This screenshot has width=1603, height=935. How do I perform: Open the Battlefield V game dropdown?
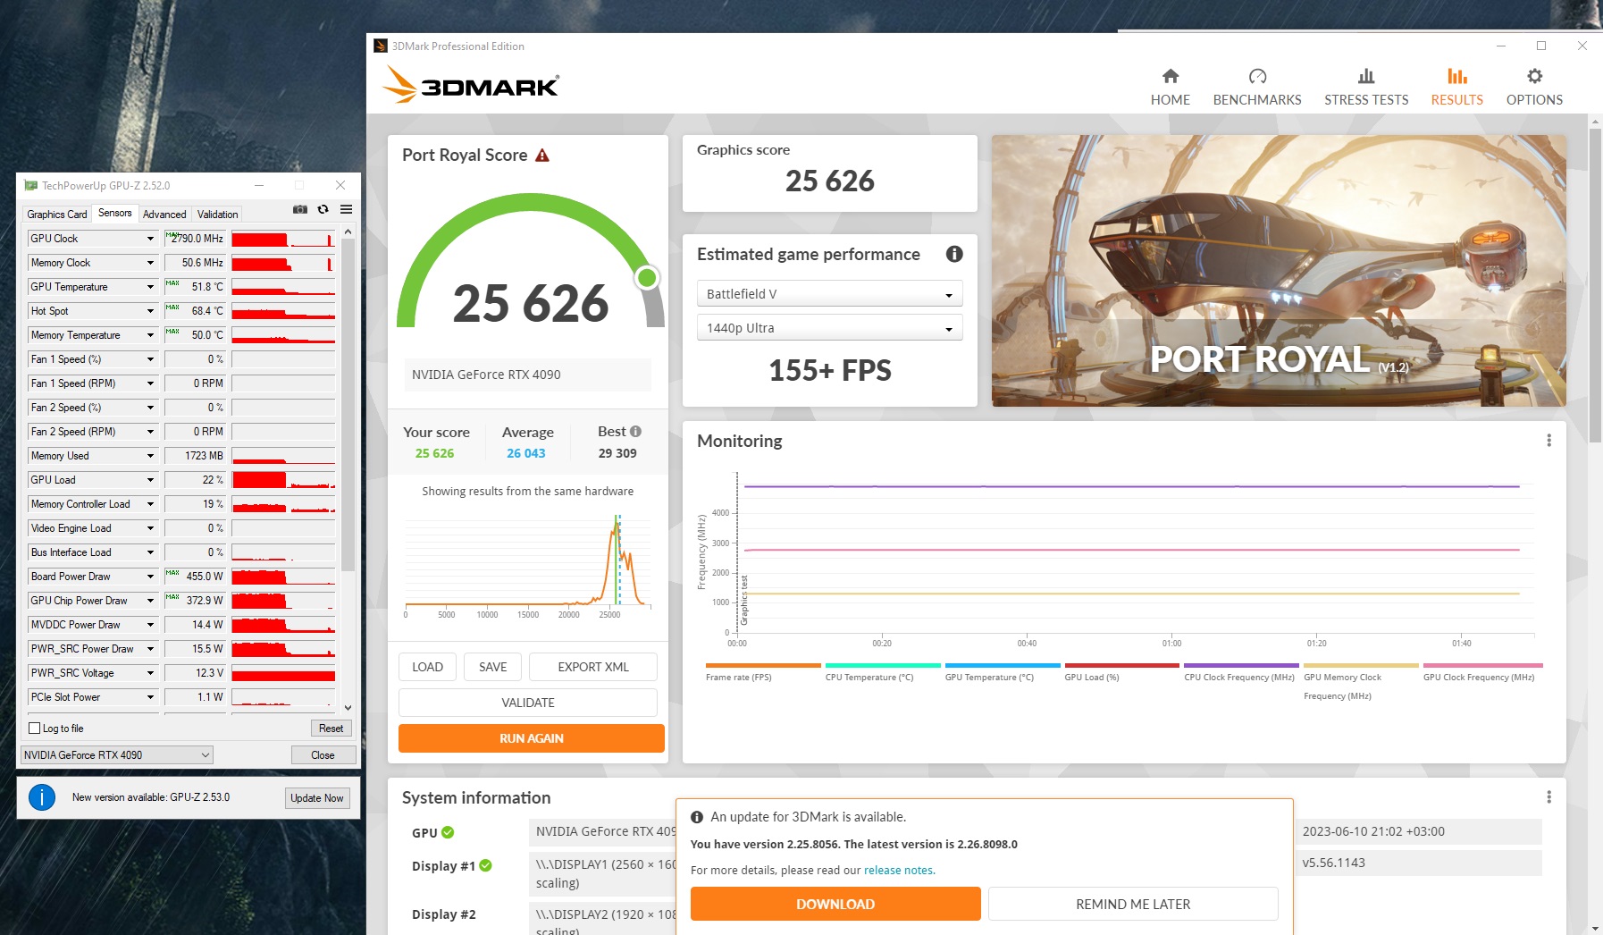point(829,294)
